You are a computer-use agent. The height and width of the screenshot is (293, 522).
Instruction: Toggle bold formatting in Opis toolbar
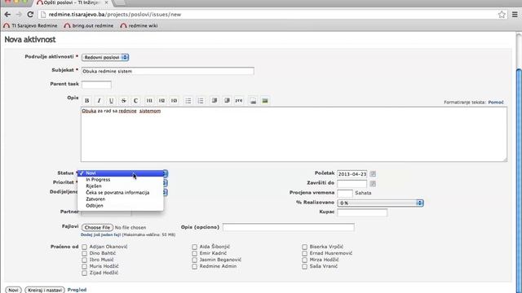(87, 100)
